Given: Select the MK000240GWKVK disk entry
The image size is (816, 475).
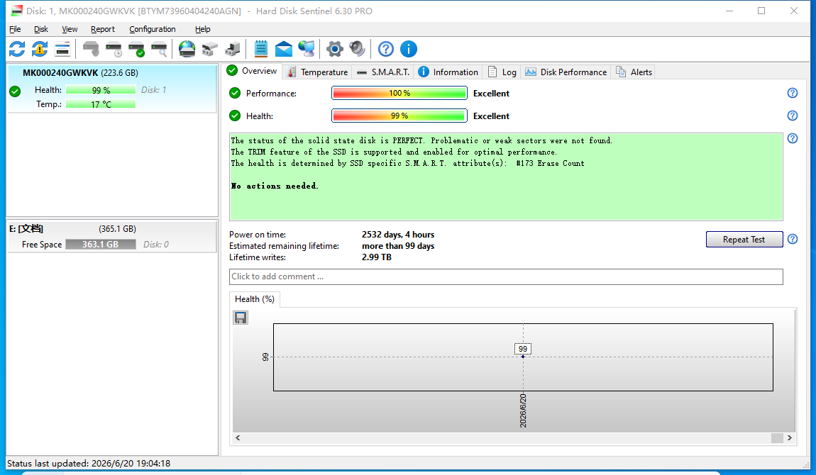Looking at the screenshot, I should pyautogui.click(x=111, y=88).
